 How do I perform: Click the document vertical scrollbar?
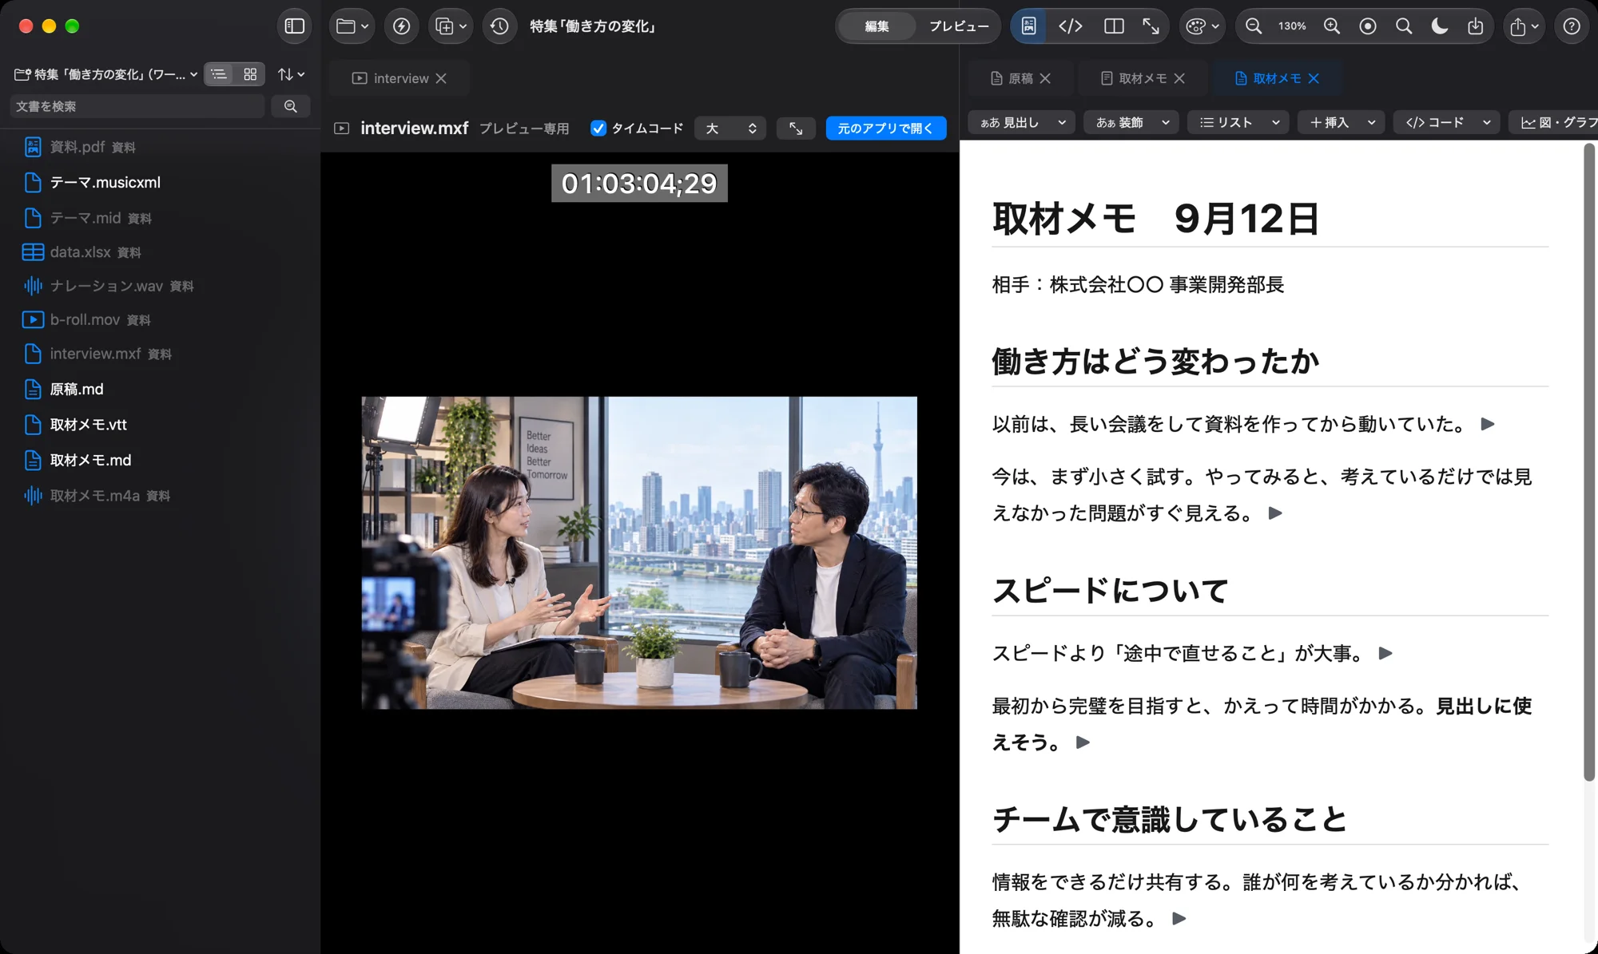(x=1589, y=463)
